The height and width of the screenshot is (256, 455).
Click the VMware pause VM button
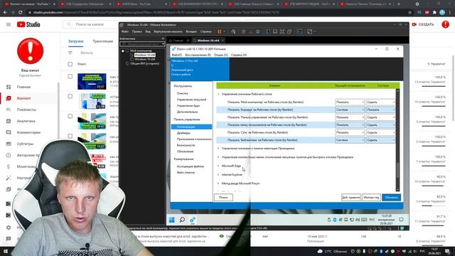[x=220, y=31]
